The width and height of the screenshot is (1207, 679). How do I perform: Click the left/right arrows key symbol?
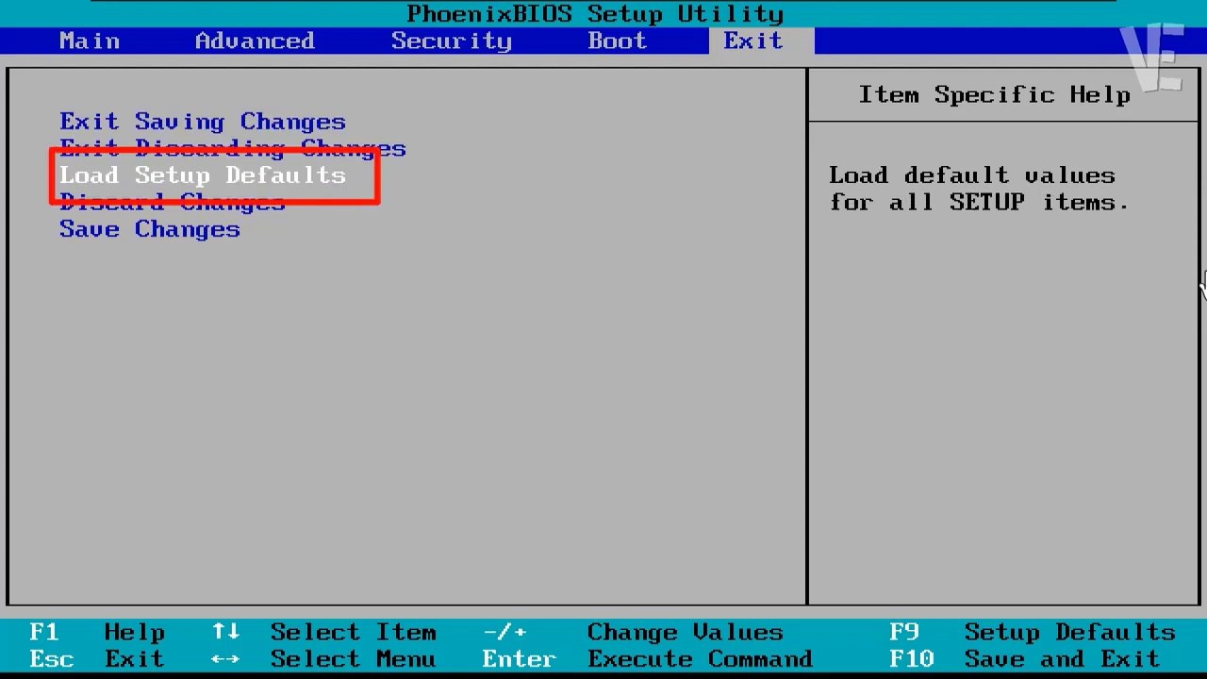click(x=225, y=658)
